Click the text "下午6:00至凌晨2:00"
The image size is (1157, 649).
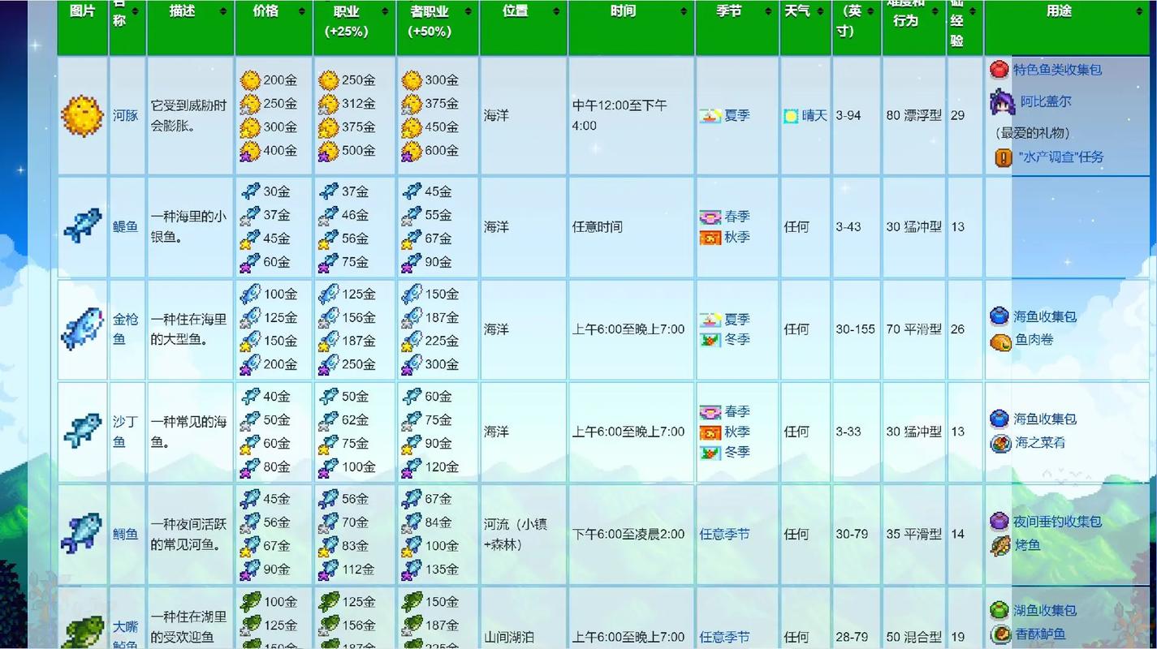coord(628,535)
